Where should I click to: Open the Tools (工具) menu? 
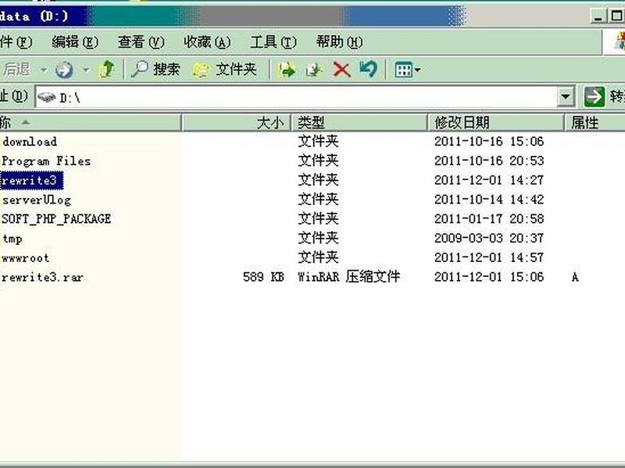[x=273, y=42]
